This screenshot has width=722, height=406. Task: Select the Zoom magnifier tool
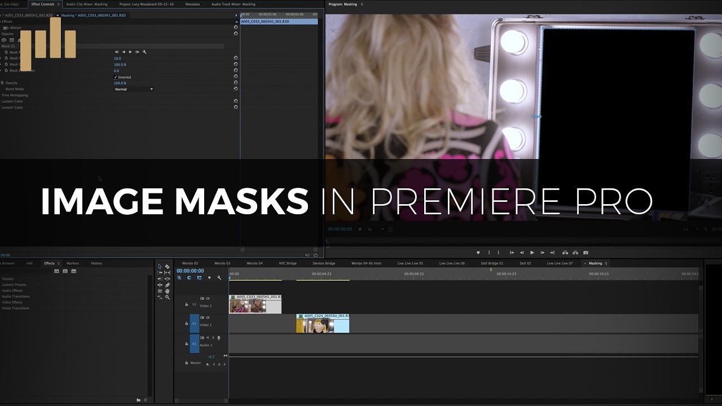[x=168, y=297]
